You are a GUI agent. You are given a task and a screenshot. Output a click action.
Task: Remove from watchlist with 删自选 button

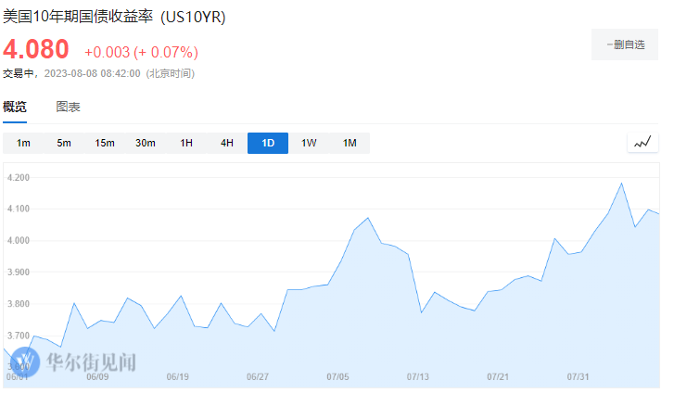click(625, 44)
